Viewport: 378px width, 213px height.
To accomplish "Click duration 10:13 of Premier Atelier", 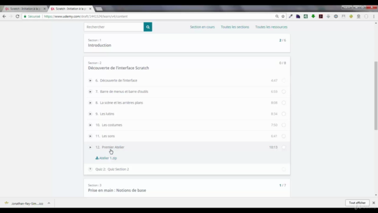I will coord(273,147).
